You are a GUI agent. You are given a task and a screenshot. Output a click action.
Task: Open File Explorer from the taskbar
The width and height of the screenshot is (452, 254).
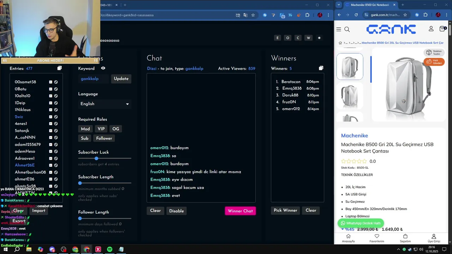click(29, 249)
